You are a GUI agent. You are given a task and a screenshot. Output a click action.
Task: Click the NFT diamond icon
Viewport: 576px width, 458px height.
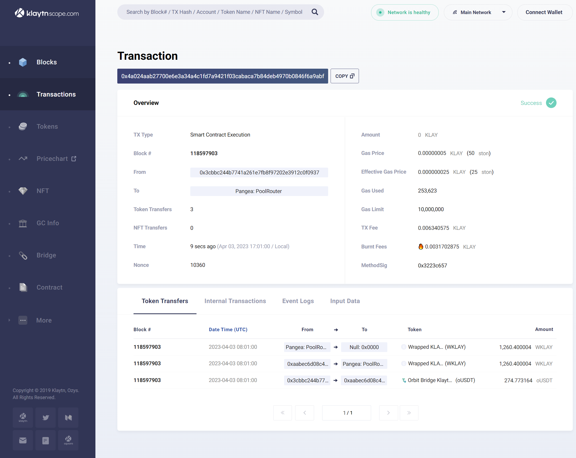[23, 191]
